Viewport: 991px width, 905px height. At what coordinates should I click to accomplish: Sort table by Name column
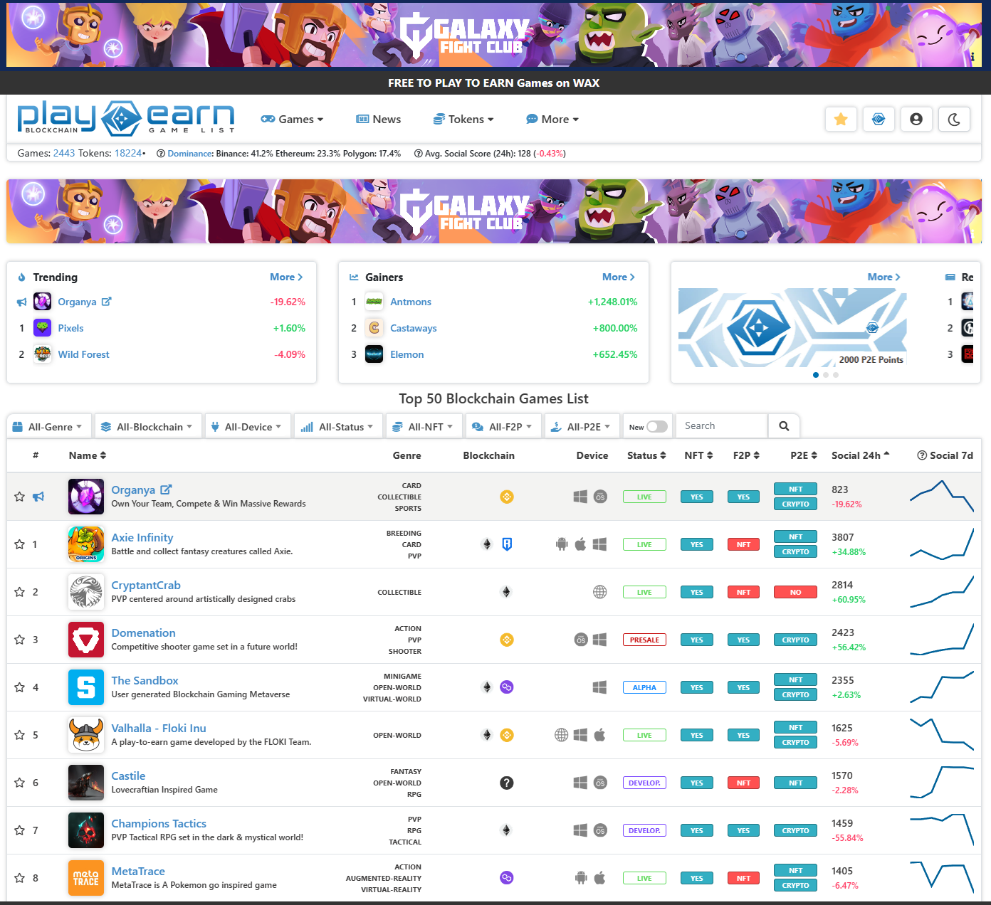pos(88,455)
